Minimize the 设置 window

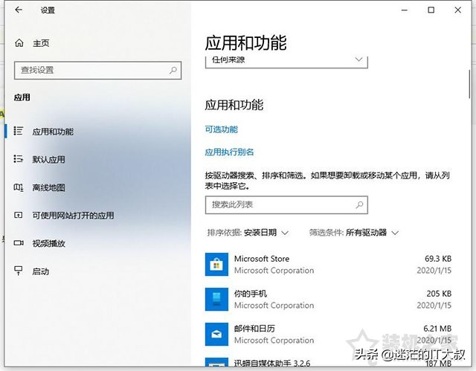click(x=404, y=10)
